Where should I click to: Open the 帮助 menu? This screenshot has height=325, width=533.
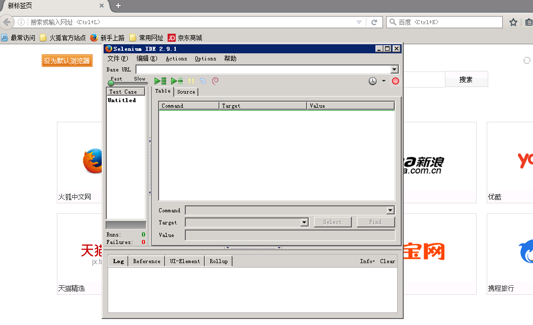click(x=230, y=58)
